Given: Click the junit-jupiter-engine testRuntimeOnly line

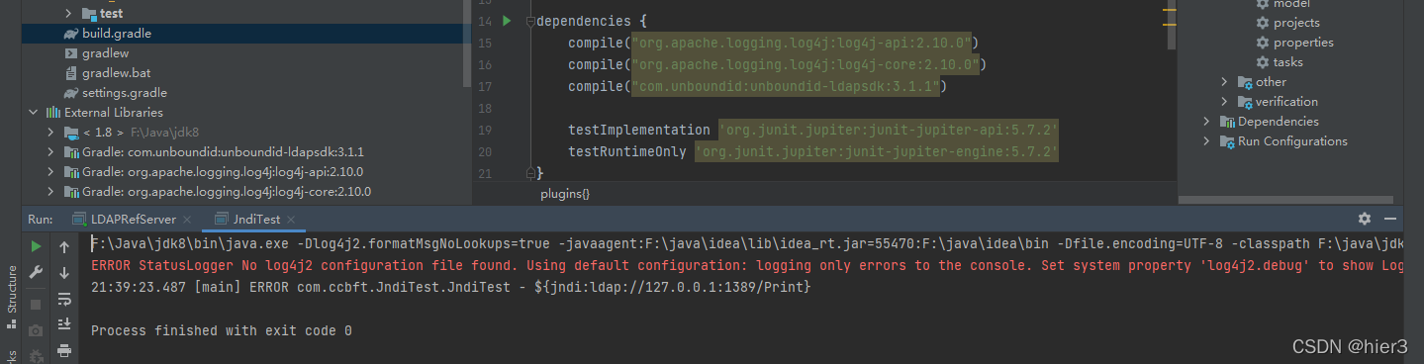Looking at the screenshot, I should click(813, 152).
